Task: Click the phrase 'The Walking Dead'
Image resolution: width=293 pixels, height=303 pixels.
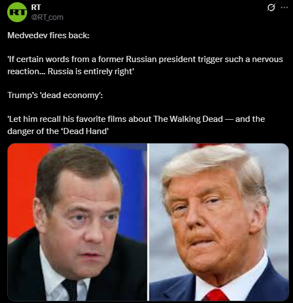Action: click(188, 119)
